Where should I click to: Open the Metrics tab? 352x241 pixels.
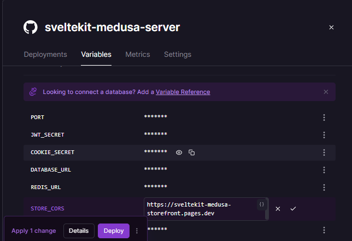point(138,55)
